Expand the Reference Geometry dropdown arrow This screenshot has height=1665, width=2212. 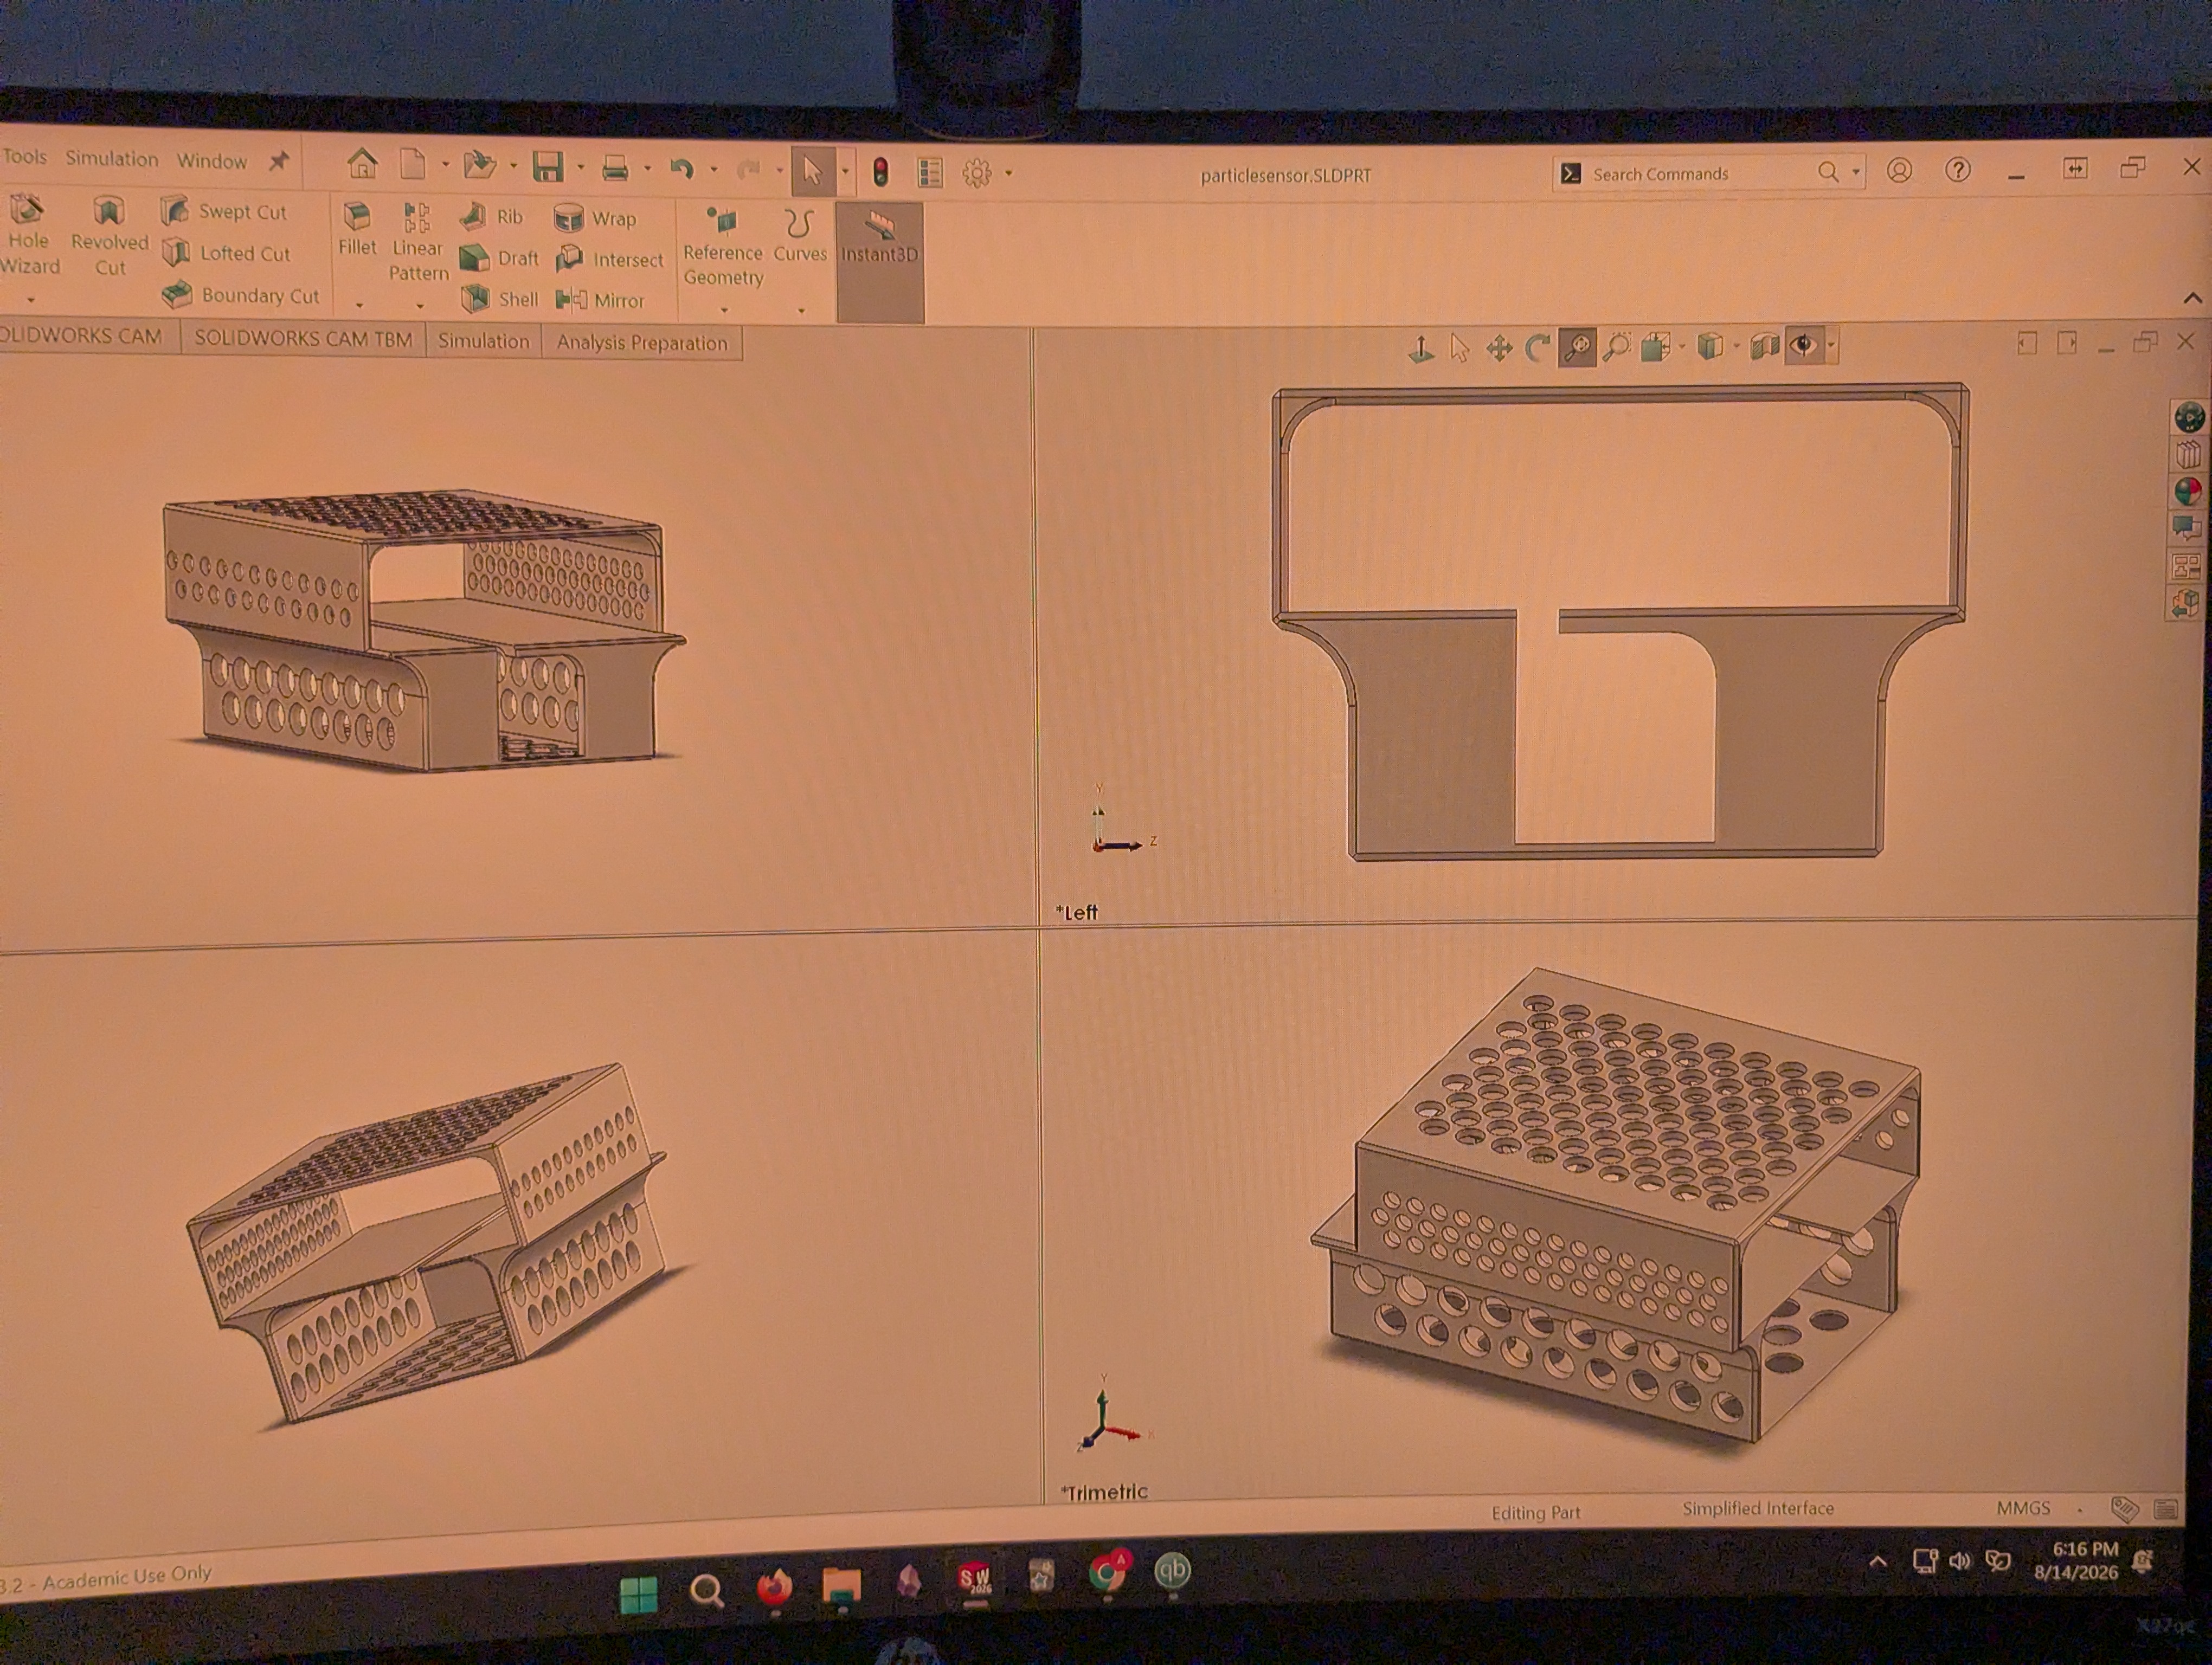pyautogui.click(x=724, y=310)
